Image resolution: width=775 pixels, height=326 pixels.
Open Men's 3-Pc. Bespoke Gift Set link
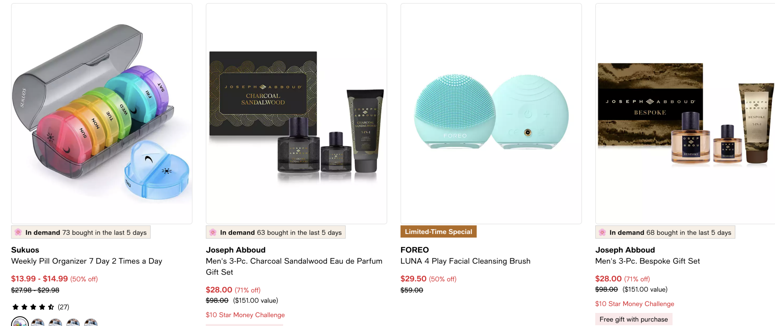[x=647, y=261]
